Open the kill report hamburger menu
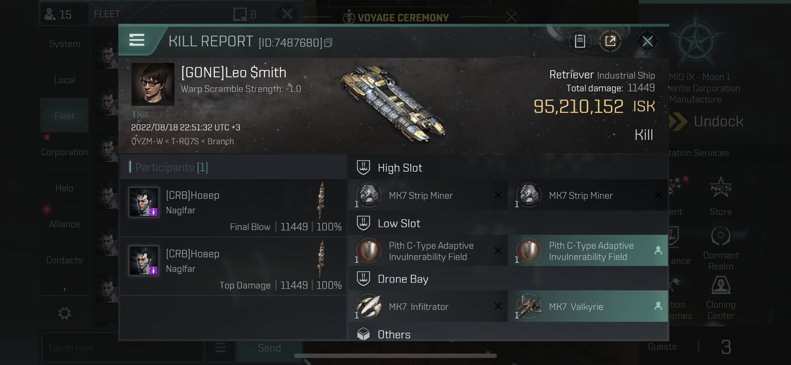791x365 pixels. [x=137, y=40]
